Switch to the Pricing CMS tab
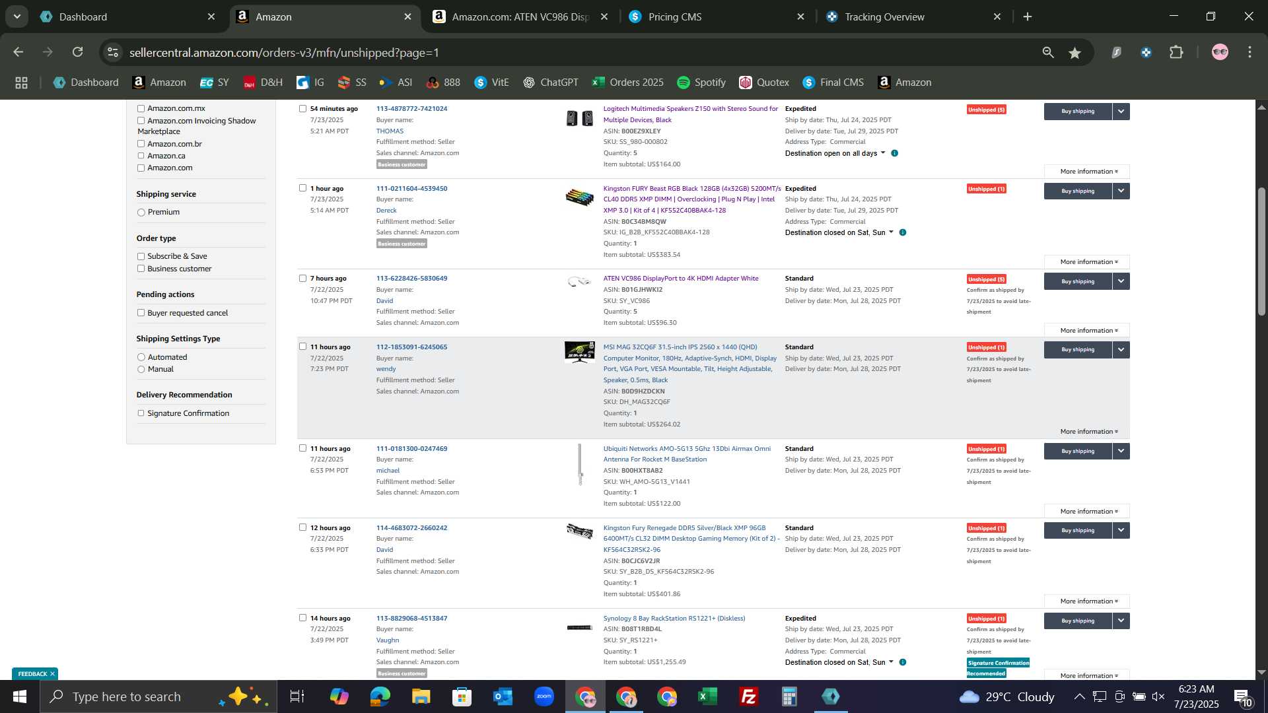Screen dimensions: 1268x713 717,17
